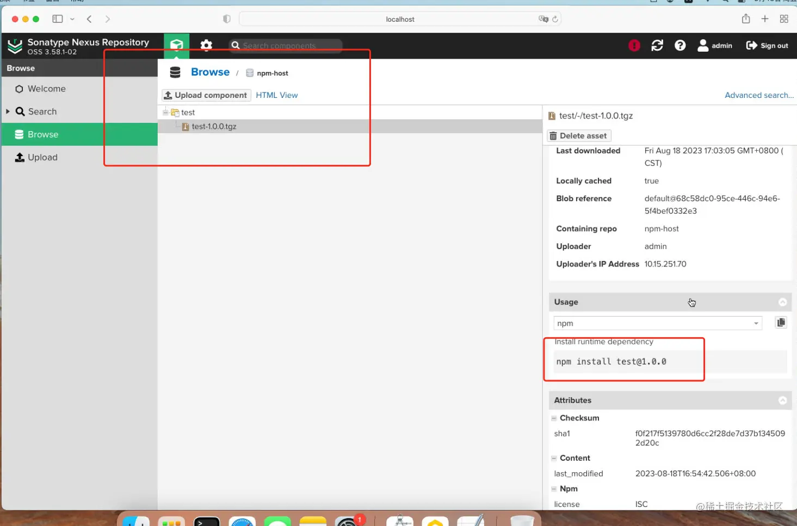This screenshot has width=797, height=526.
Task: Collapse the Npm attribute group
Action: pyautogui.click(x=554, y=489)
